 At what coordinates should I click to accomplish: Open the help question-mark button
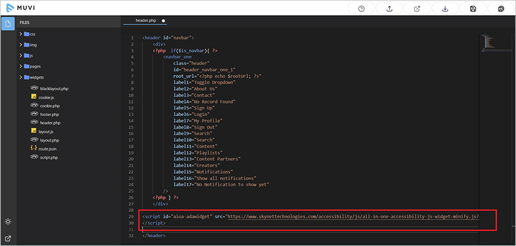(361, 9)
